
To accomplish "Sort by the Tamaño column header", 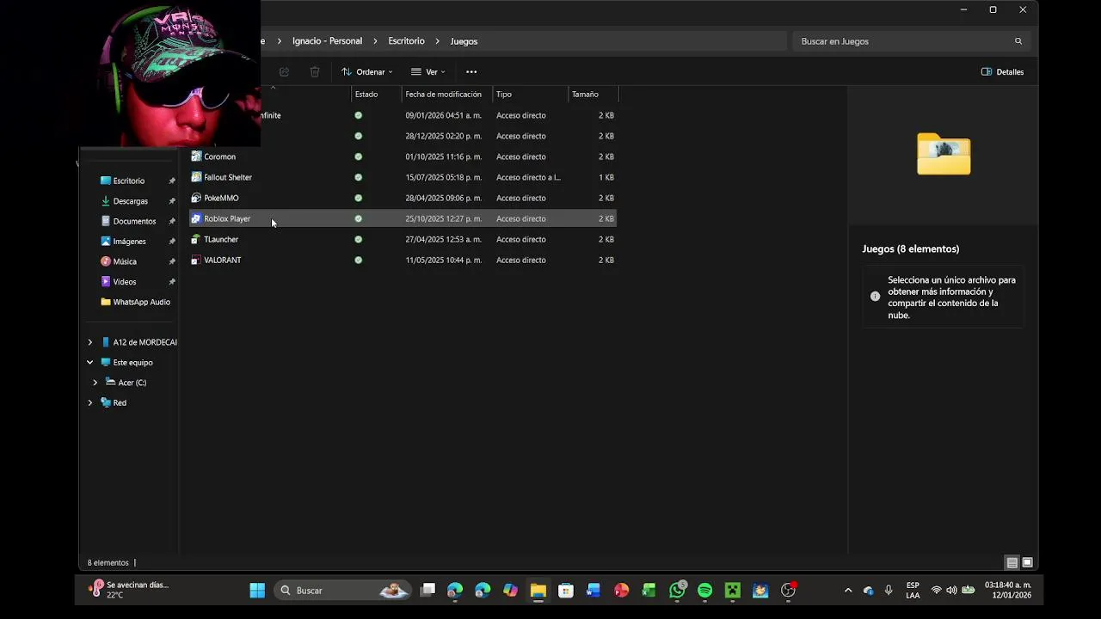I will click(x=594, y=95).
